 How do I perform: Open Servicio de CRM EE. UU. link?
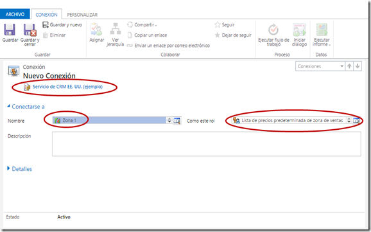point(67,87)
